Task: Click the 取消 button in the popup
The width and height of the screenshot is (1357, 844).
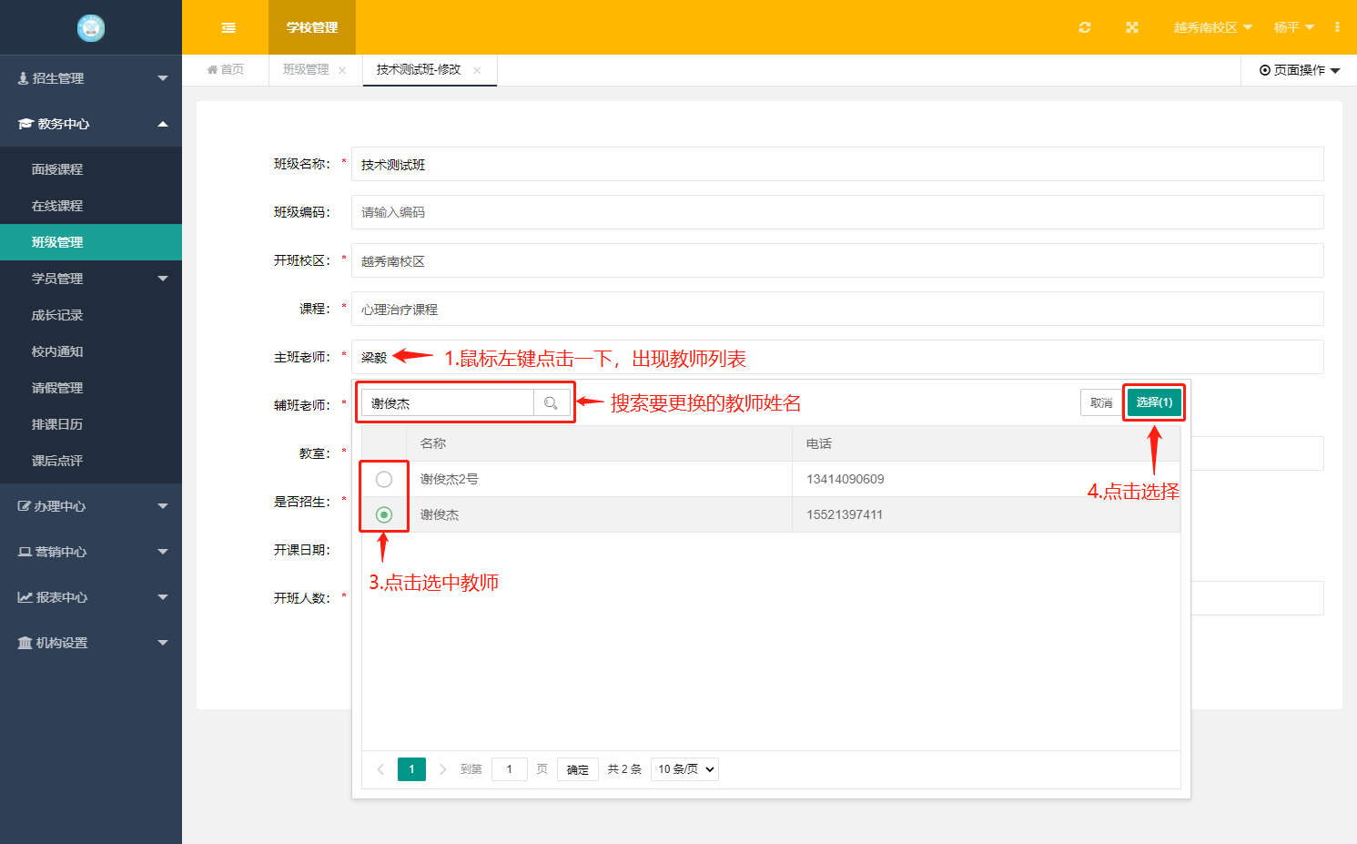Action: pyautogui.click(x=1100, y=402)
